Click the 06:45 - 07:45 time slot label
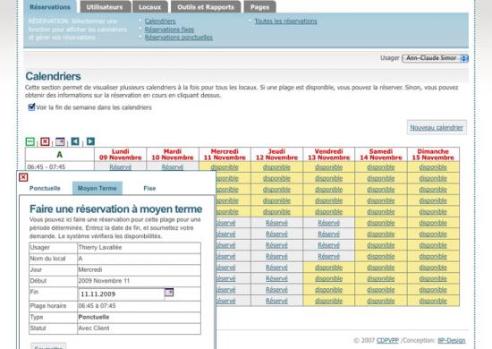 click(x=47, y=167)
